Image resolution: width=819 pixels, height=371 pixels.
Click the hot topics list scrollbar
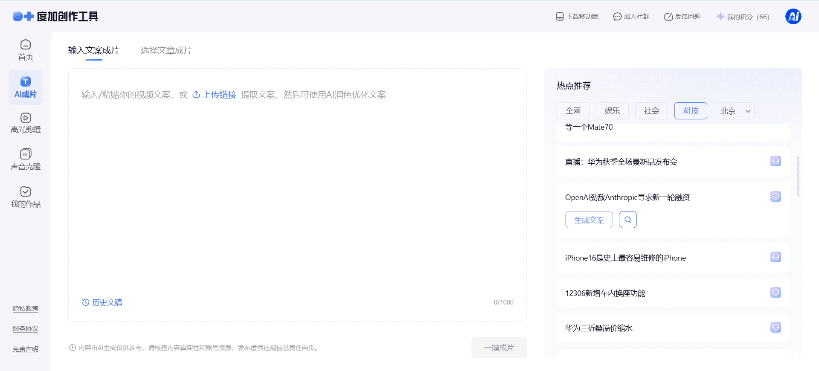pos(798,177)
